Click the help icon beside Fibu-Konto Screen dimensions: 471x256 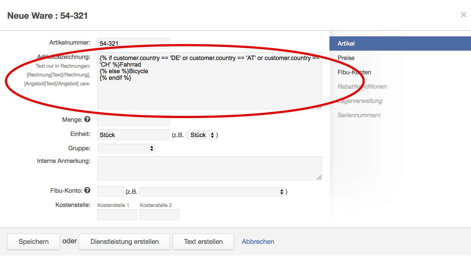[x=87, y=190]
